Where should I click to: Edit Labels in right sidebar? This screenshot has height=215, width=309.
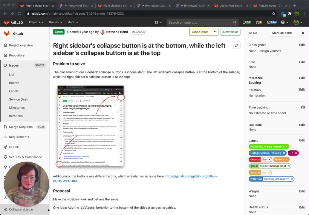(x=302, y=140)
